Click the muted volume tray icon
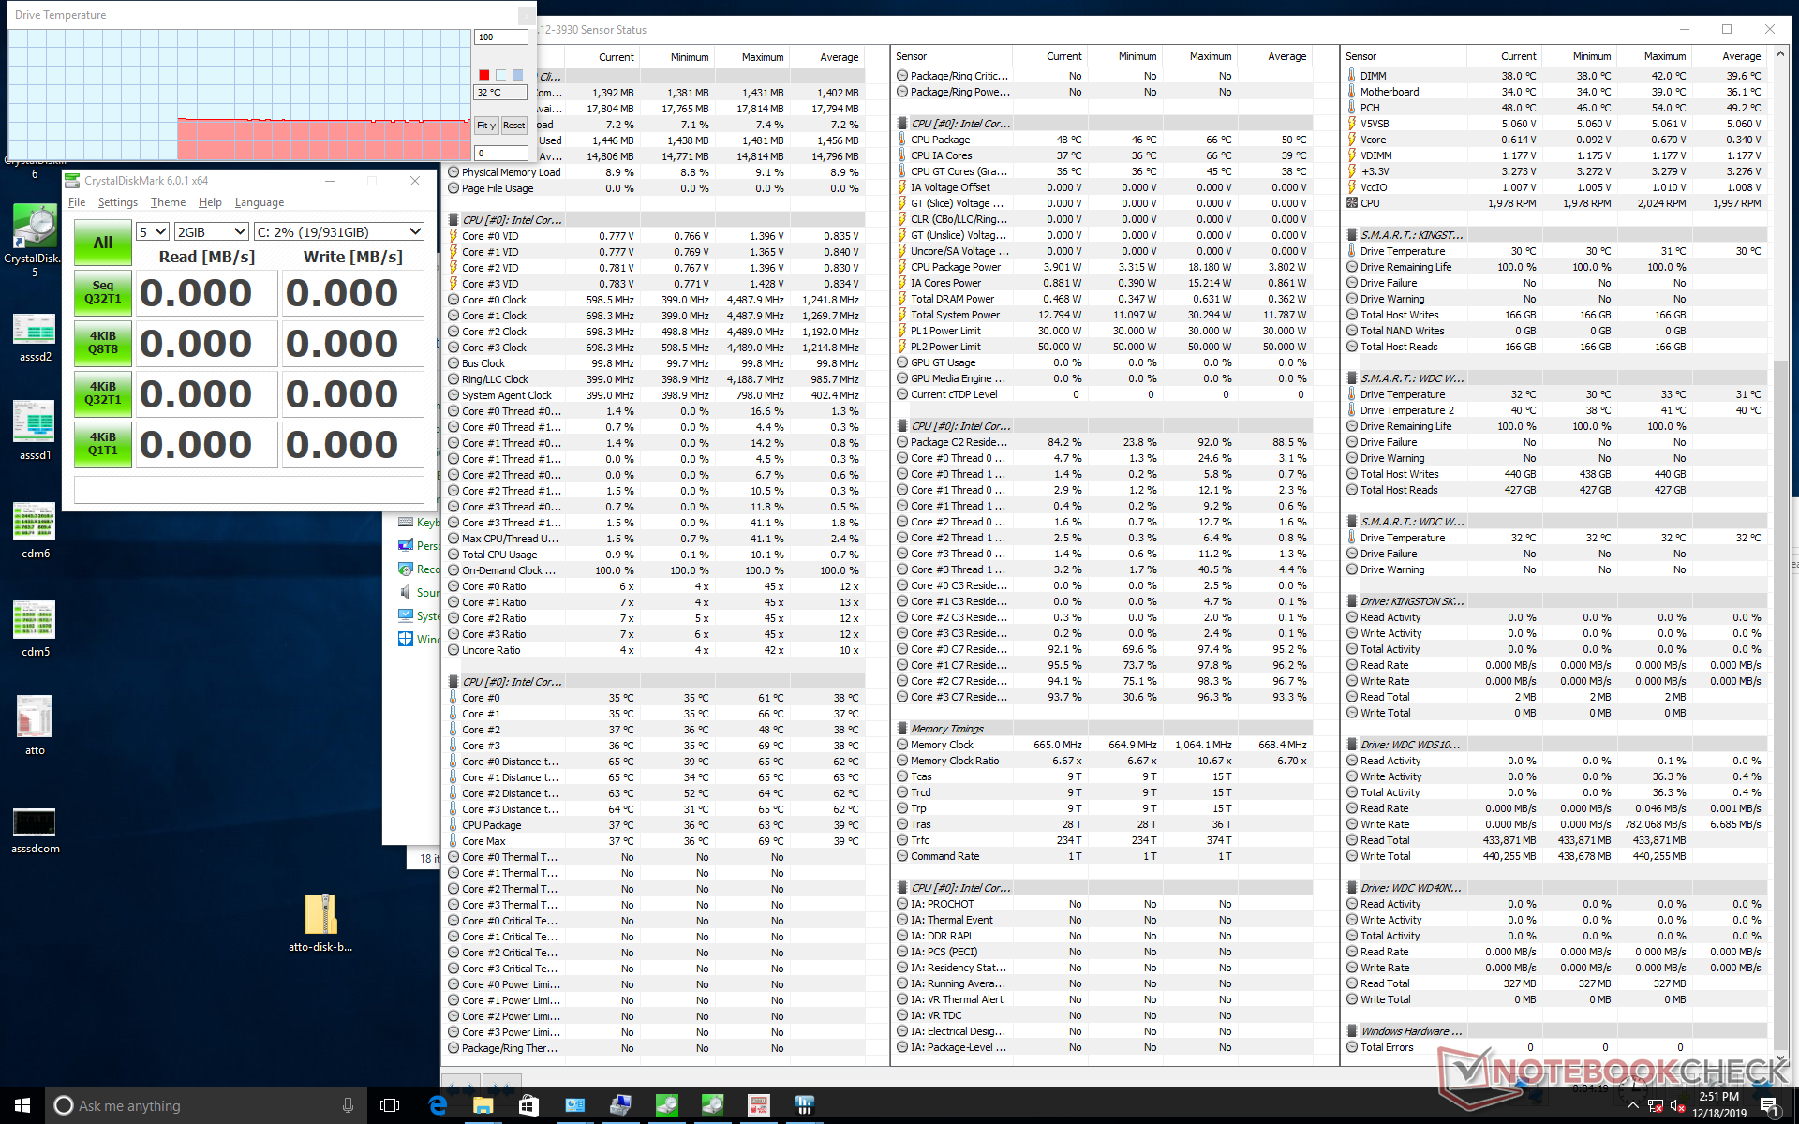This screenshot has height=1124, width=1799. tap(1678, 1106)
